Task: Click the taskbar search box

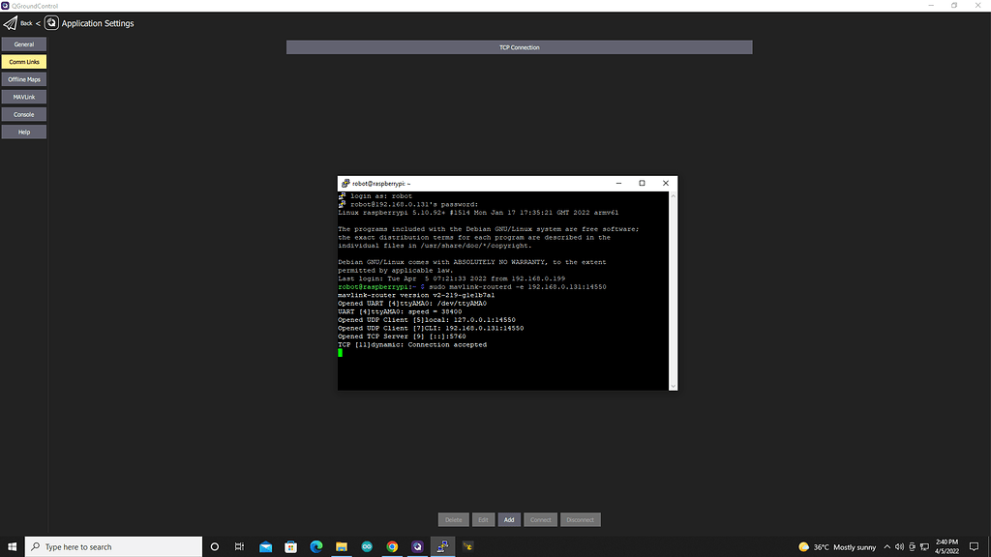Action: pyautogui.click(x=111, y=546)
